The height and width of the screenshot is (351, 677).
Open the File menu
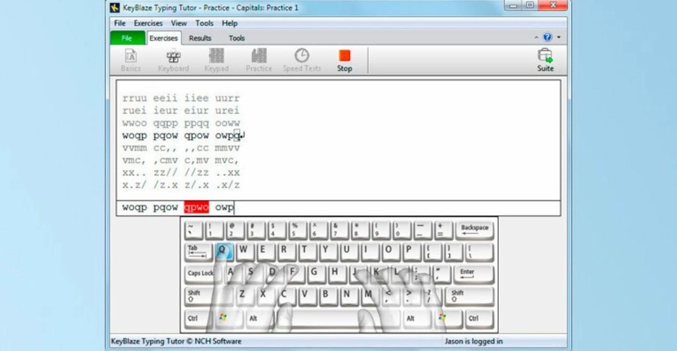[x=119, y=23]
